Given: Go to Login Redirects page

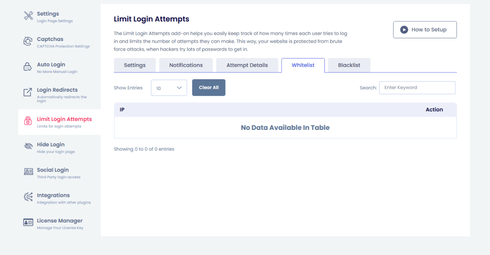Looking at the screenshot, I should (x=59, y=94).
